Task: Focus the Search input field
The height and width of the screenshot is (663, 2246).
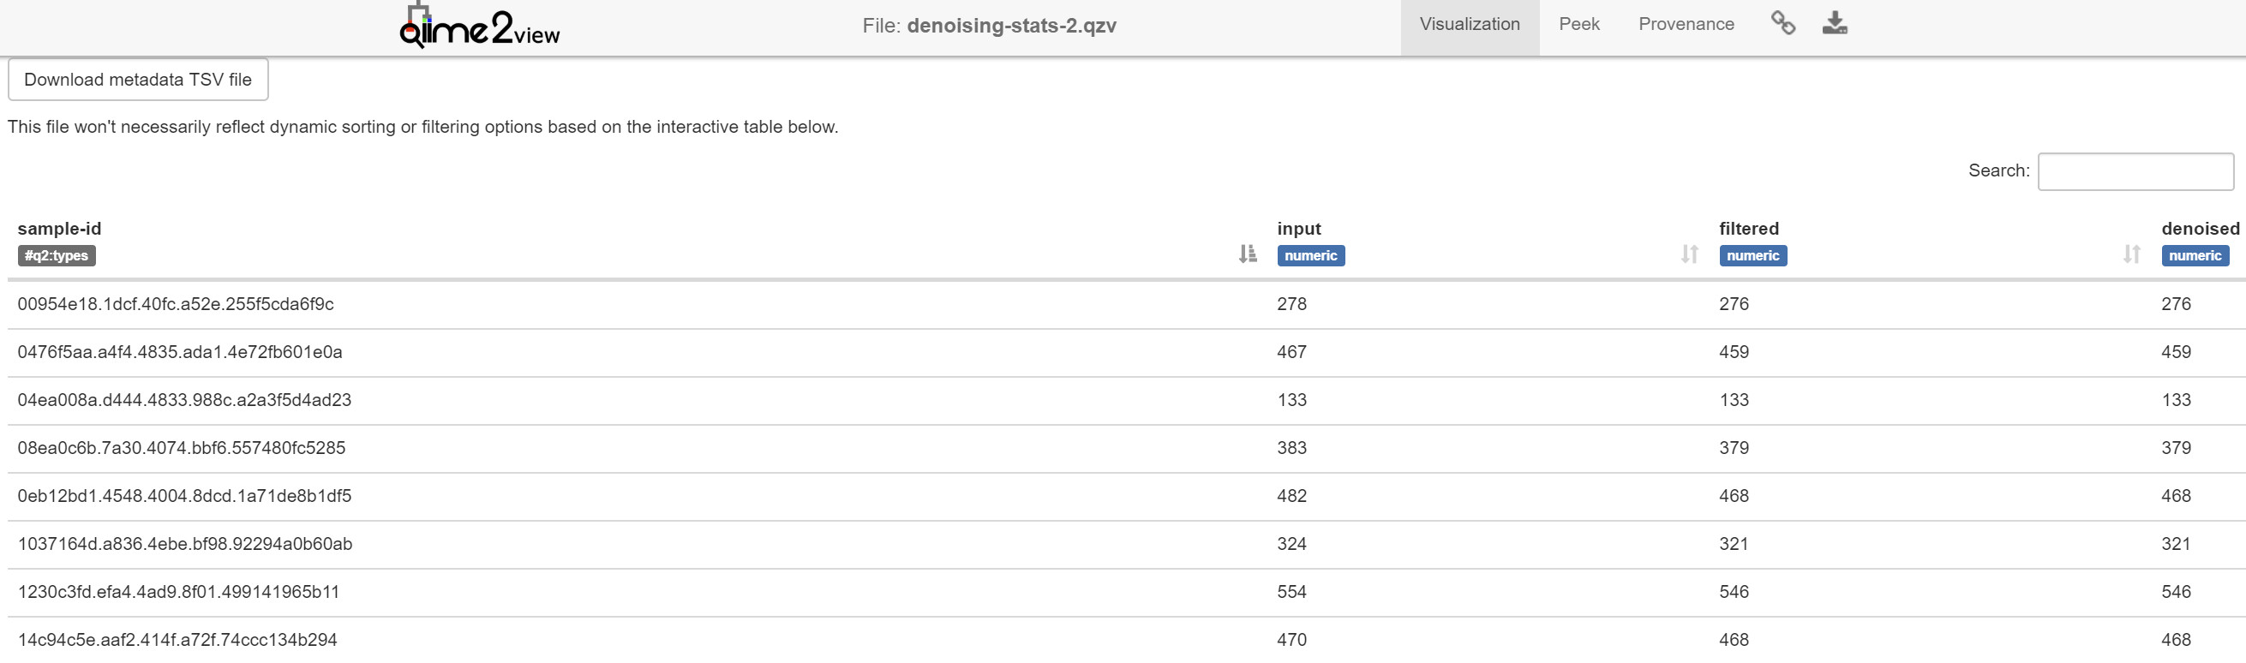Action: (2135, 170)
